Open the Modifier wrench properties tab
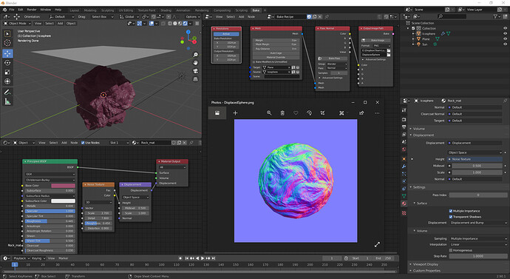This screenshot has height=279, width=510. [x=404, y=167]
